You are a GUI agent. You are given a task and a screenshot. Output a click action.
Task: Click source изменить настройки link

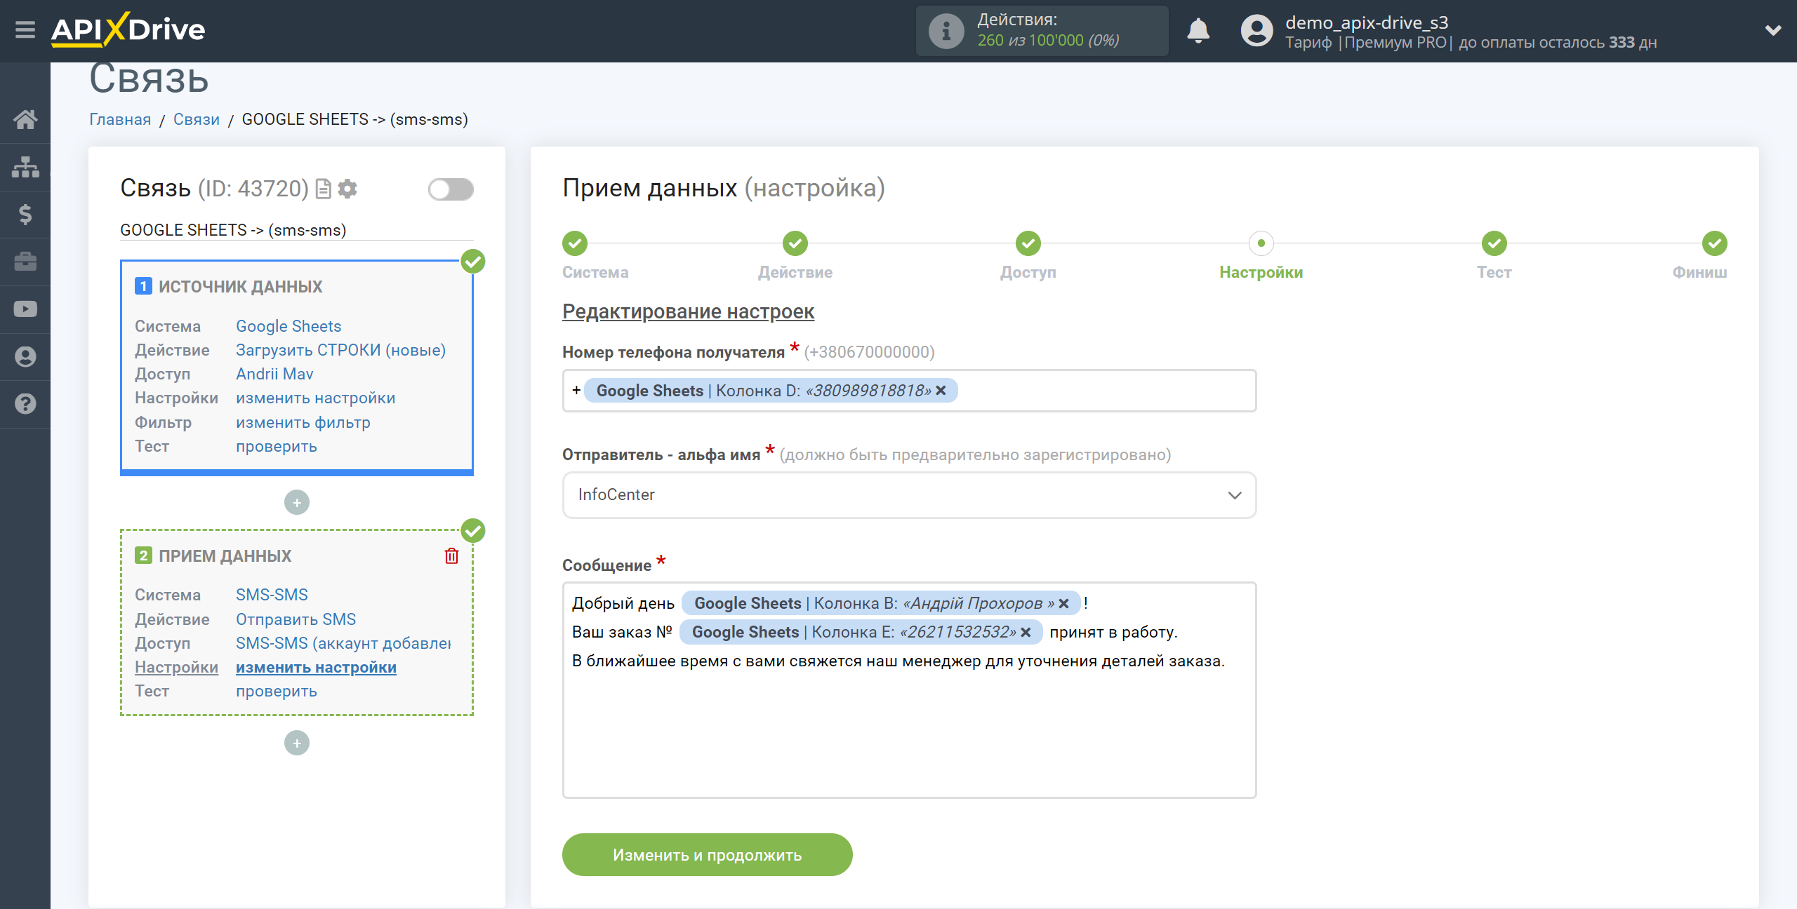pos(316,398)
